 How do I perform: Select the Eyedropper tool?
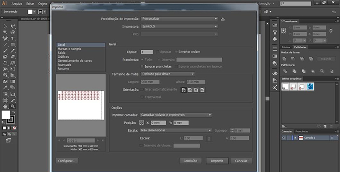[x=5, y=88]
